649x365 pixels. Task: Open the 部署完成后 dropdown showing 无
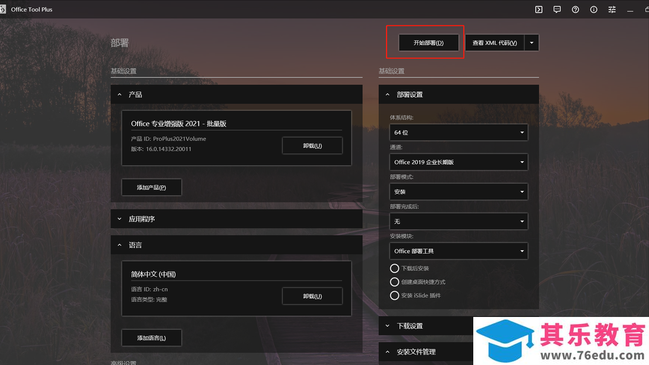pos(459,221)
